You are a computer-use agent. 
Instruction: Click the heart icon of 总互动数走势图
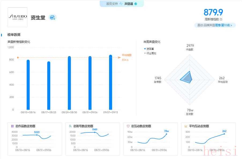coord(128,126)
